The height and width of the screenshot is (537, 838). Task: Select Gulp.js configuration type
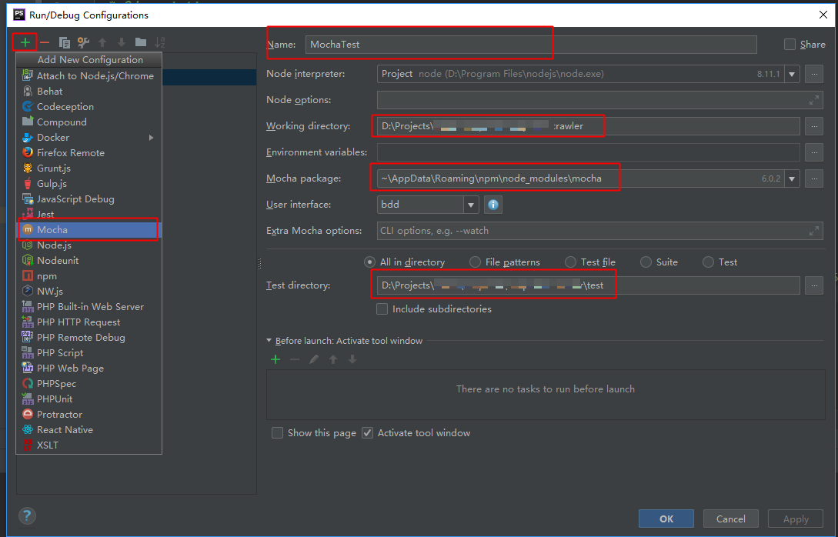(88, 184)
